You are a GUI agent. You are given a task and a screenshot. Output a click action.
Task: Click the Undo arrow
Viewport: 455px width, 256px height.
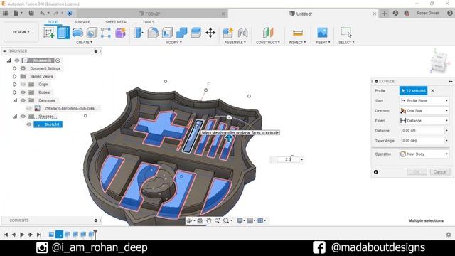[x=43, y=13]
